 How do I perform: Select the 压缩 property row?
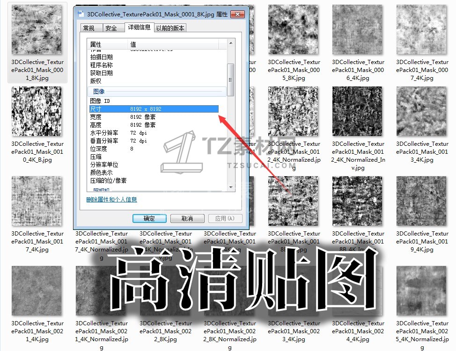pos(154,157)
